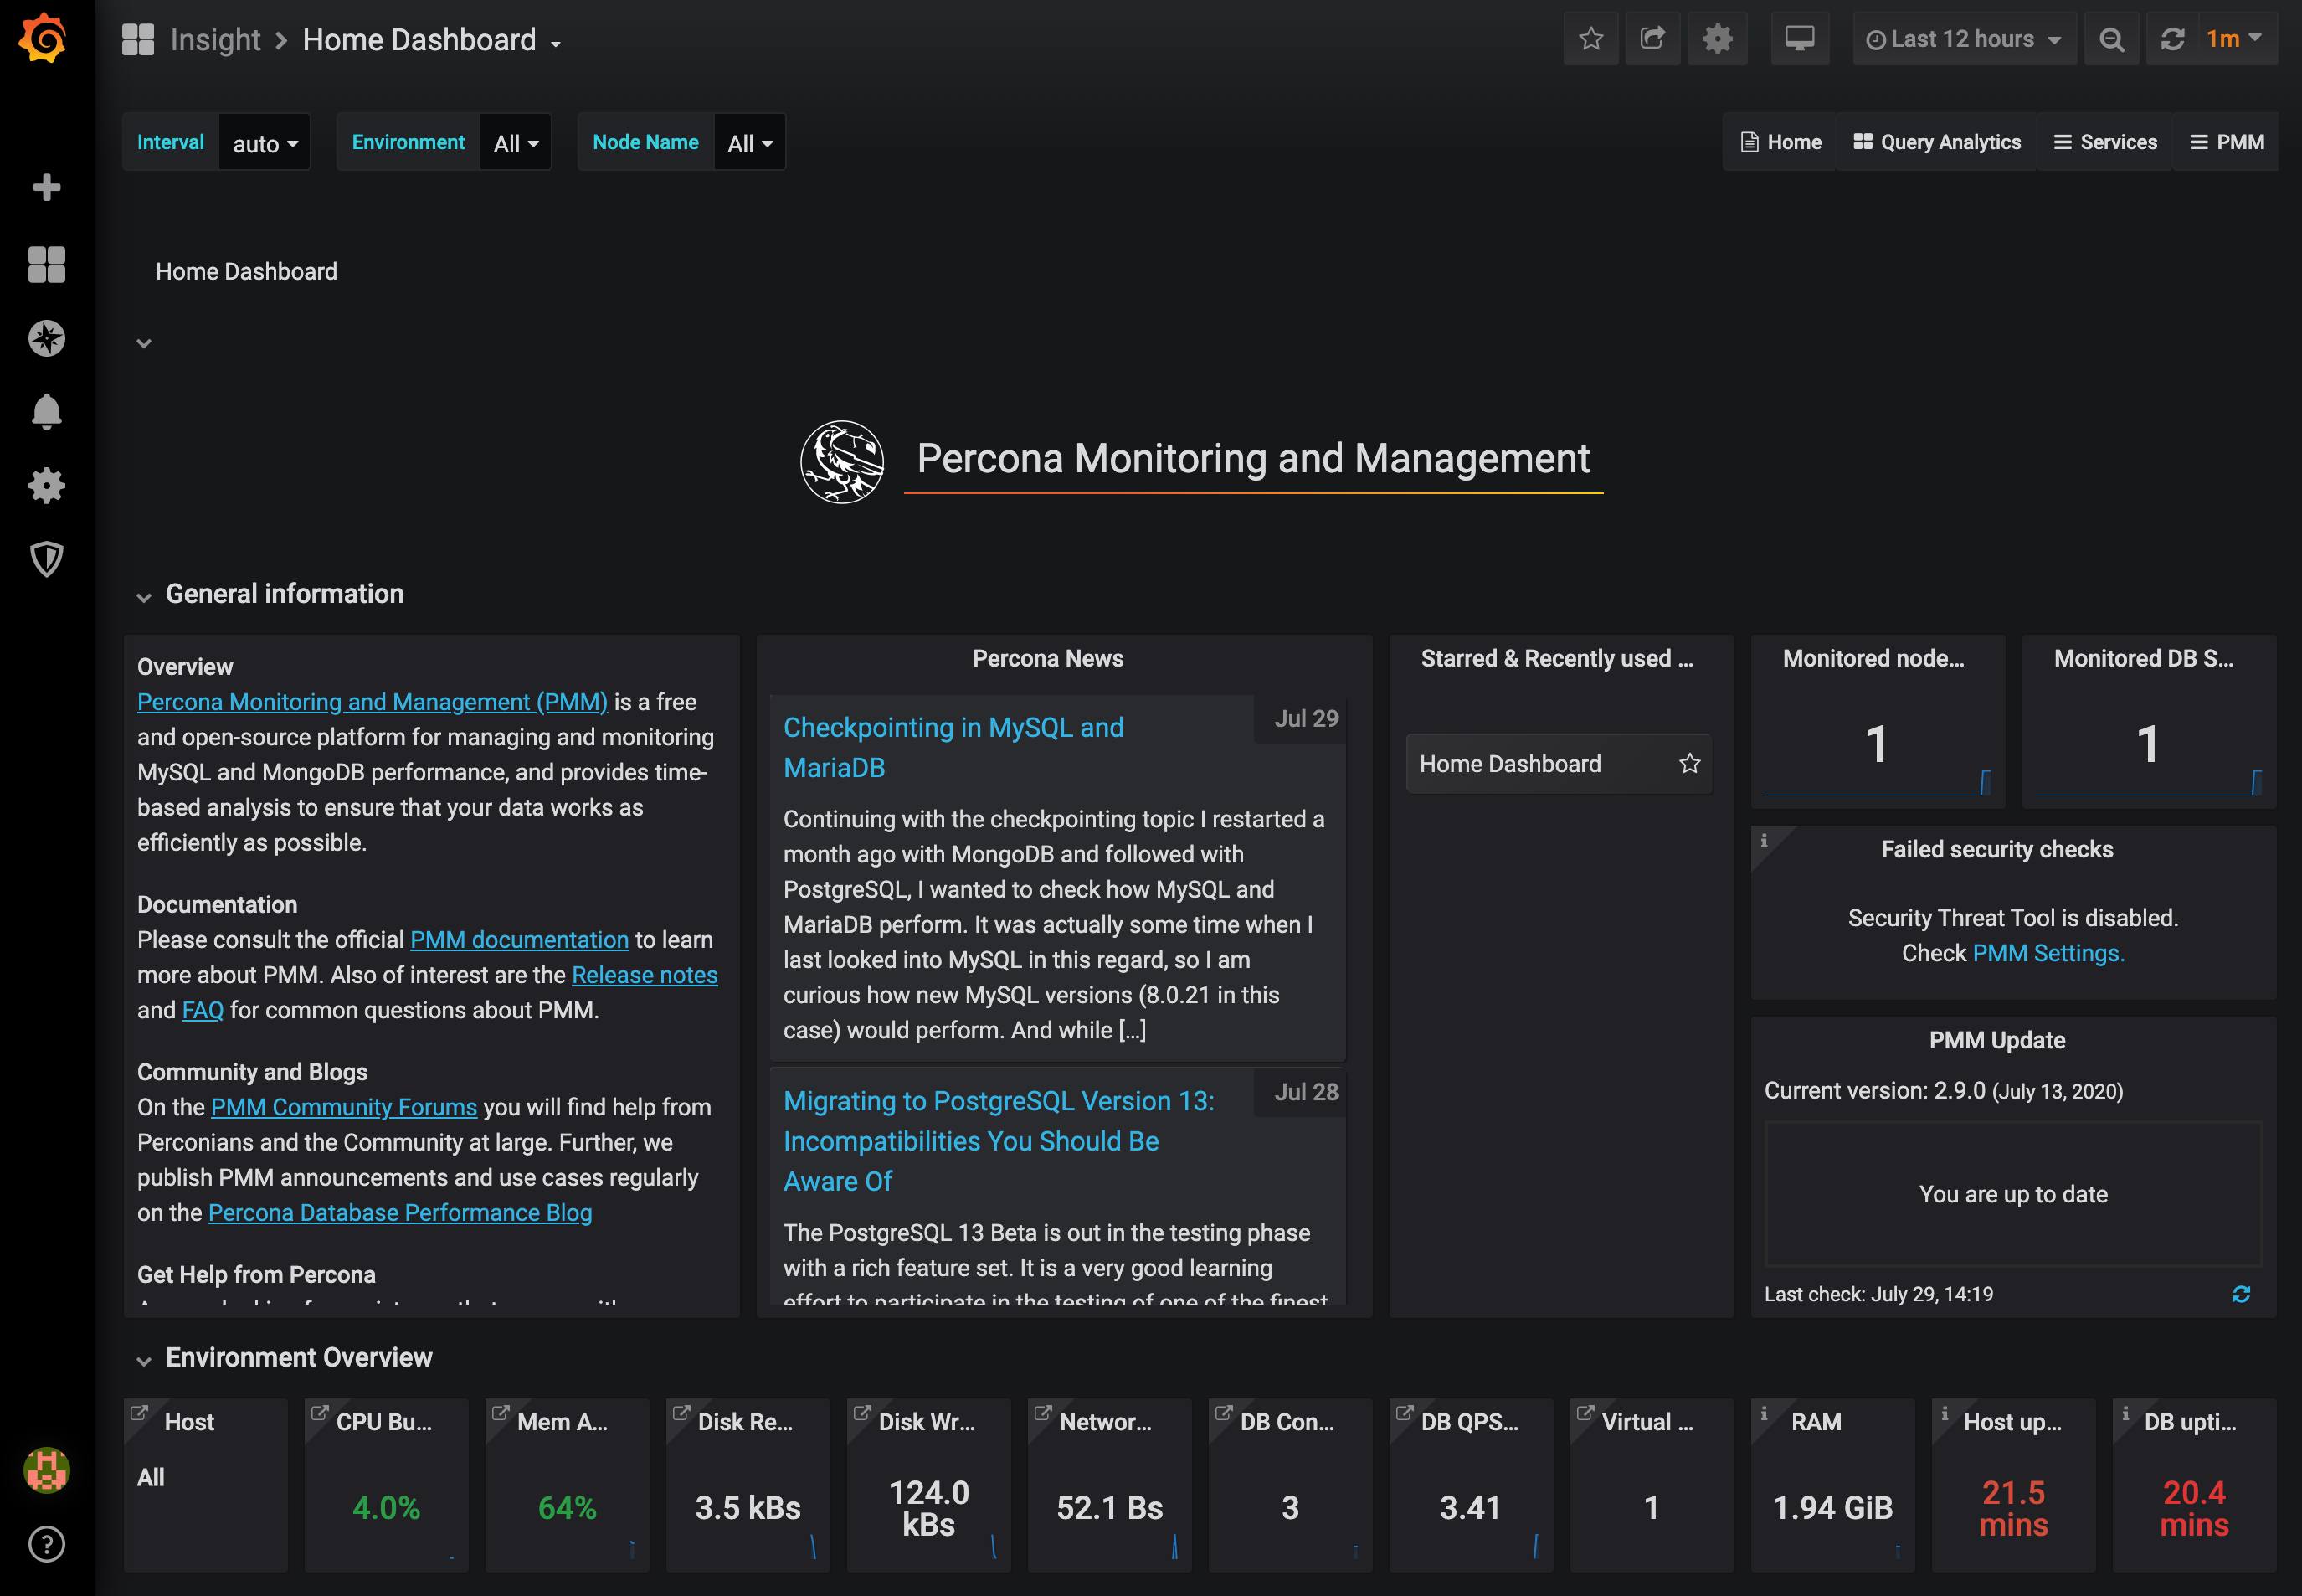Open the Alerting bell icon
Screen dimensions: 2302x1596
point(46,411)
